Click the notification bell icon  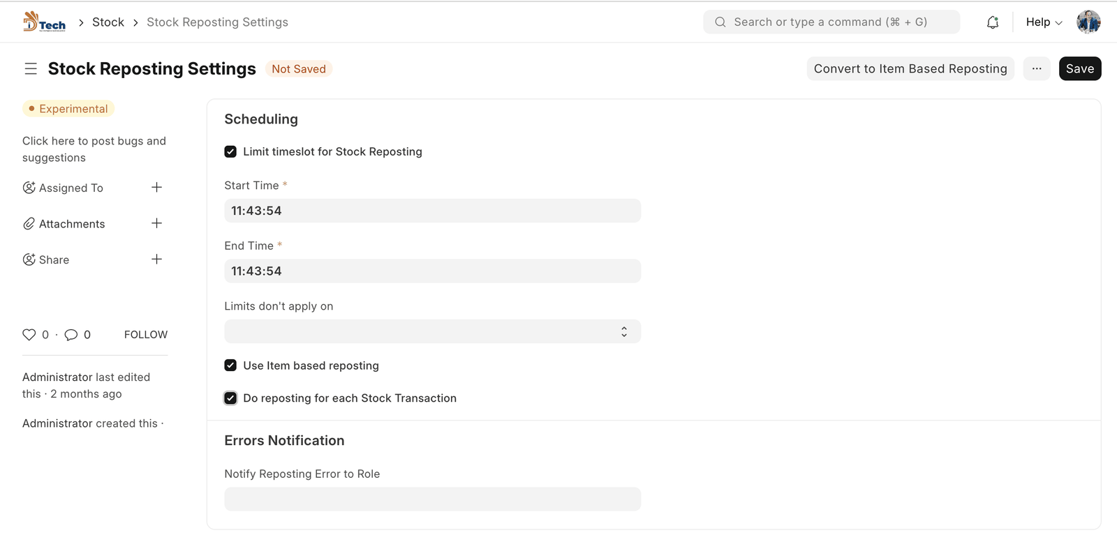[992, 22]
